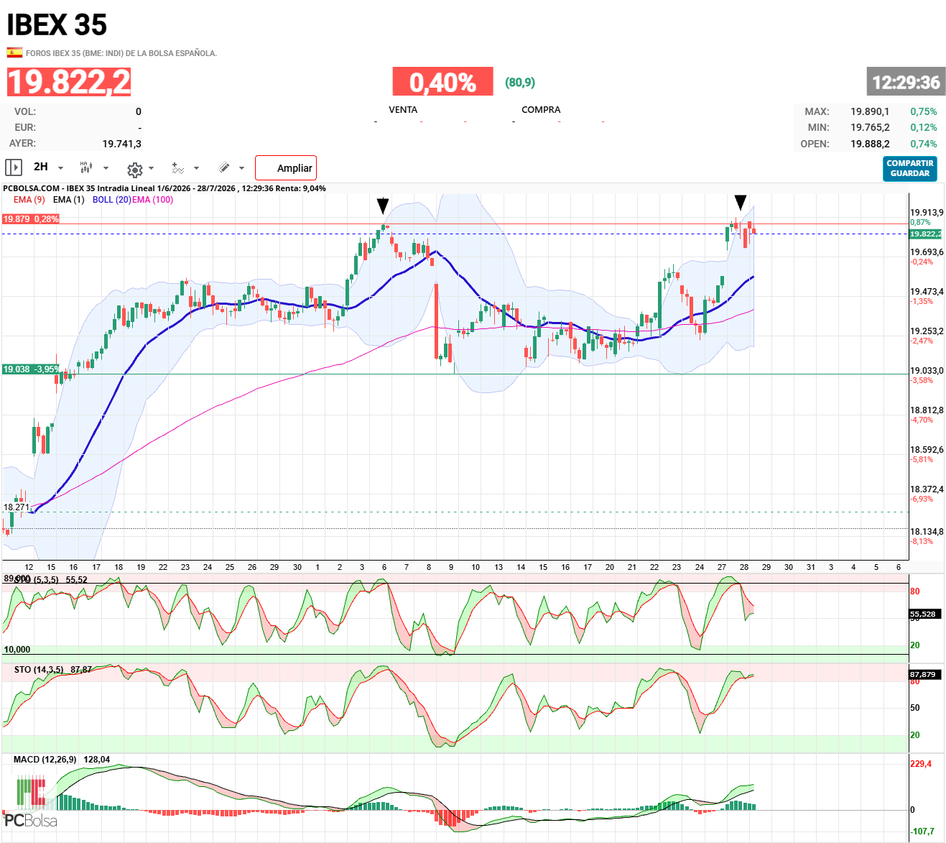
Task: Click the IBEX 35 title
Action: (x=57, y=25)
